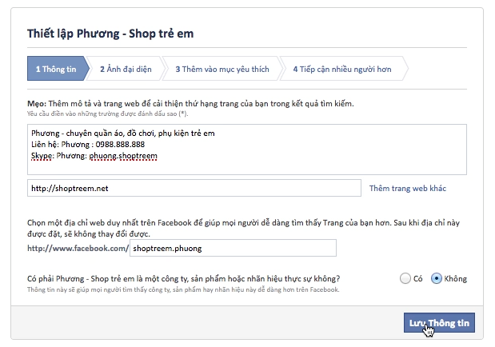This screenshot has height=347, width=495.
Task: Switch to the "2 Ảnh đại diện" step
Action: coord(126,69)
